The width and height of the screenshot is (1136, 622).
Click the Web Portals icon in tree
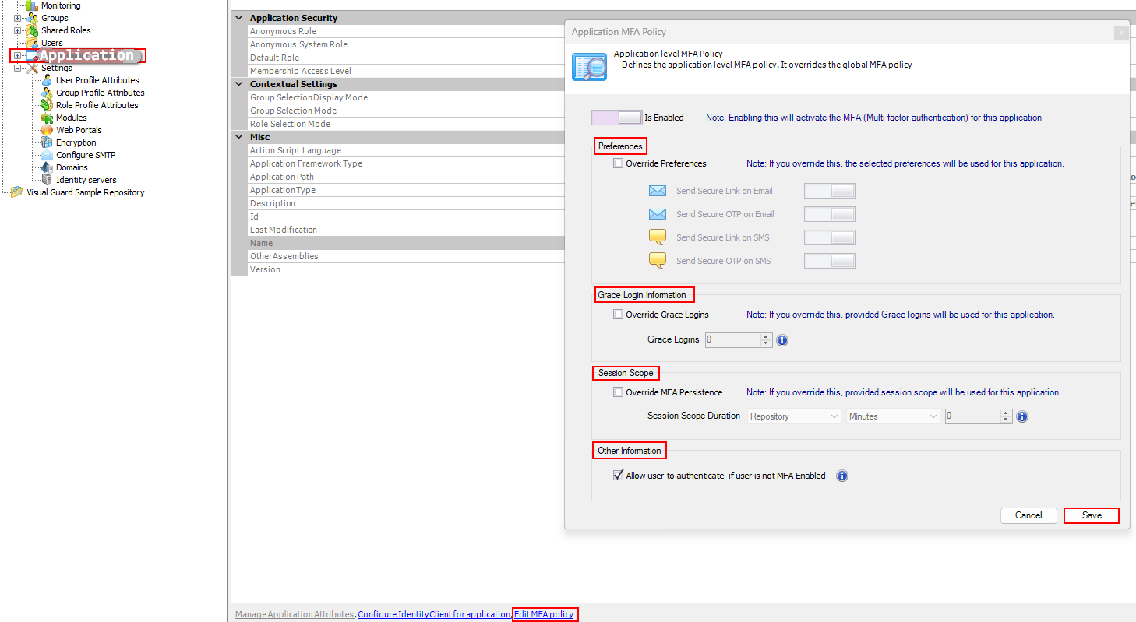(47, 130)
